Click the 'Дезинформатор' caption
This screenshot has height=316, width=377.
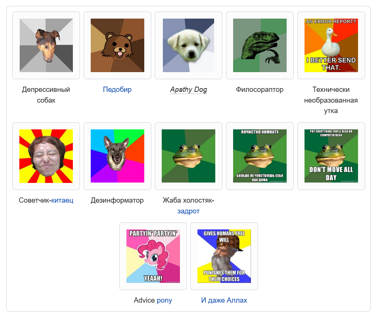click(117, 200)
